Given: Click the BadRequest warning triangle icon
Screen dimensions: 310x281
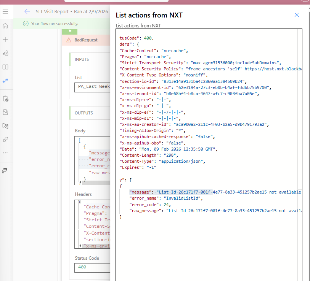Looking at the screenshot, I should pos(69,40).
